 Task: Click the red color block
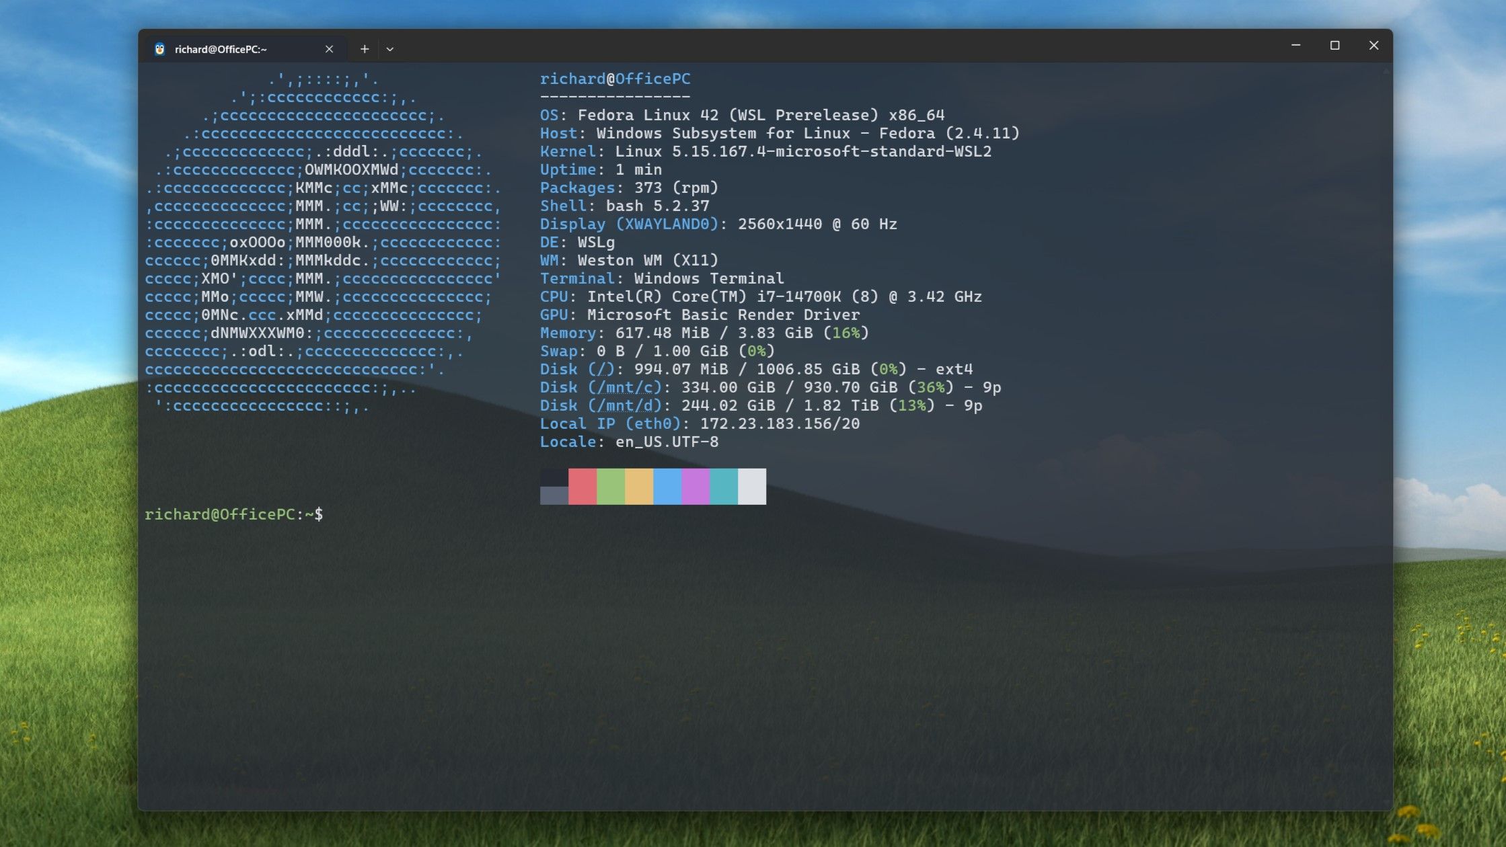pyautogui.click(x=582, y=486)
